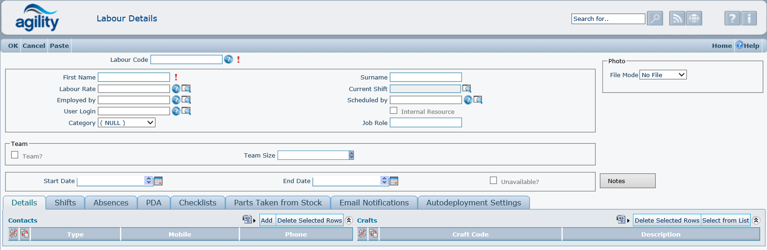Open Labour Rate lookup search icon
Image resolution: width=767 pixels, height=250 pixels.
tap(186, 89)
